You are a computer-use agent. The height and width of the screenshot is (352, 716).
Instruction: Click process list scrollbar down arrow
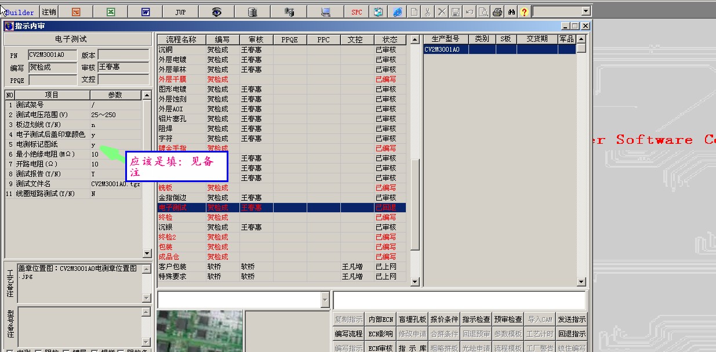(x=414, y=282)
